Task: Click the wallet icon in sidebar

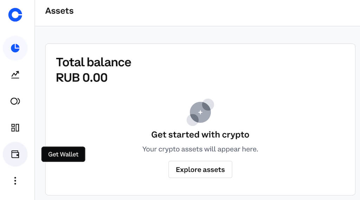Action: click(x=15, y=154)
